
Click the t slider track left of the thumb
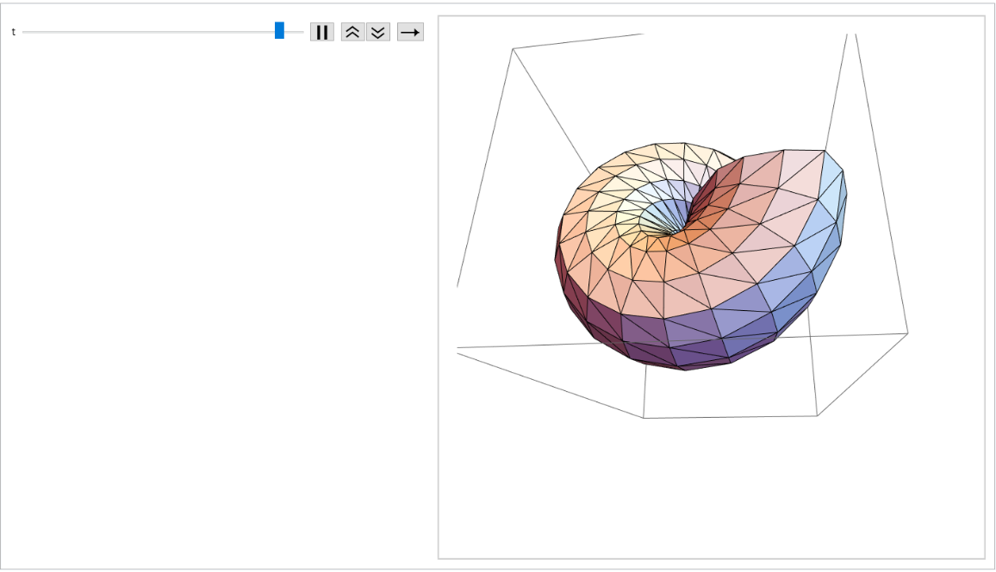tap(146, 32)
